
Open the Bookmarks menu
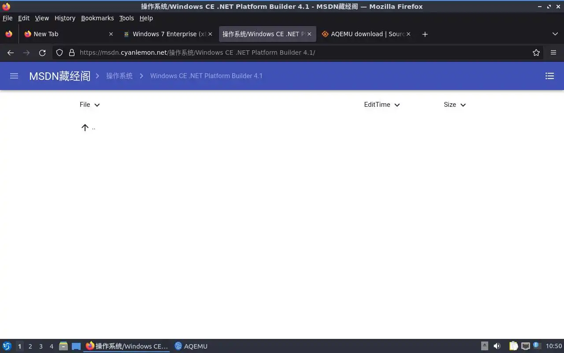97,18
